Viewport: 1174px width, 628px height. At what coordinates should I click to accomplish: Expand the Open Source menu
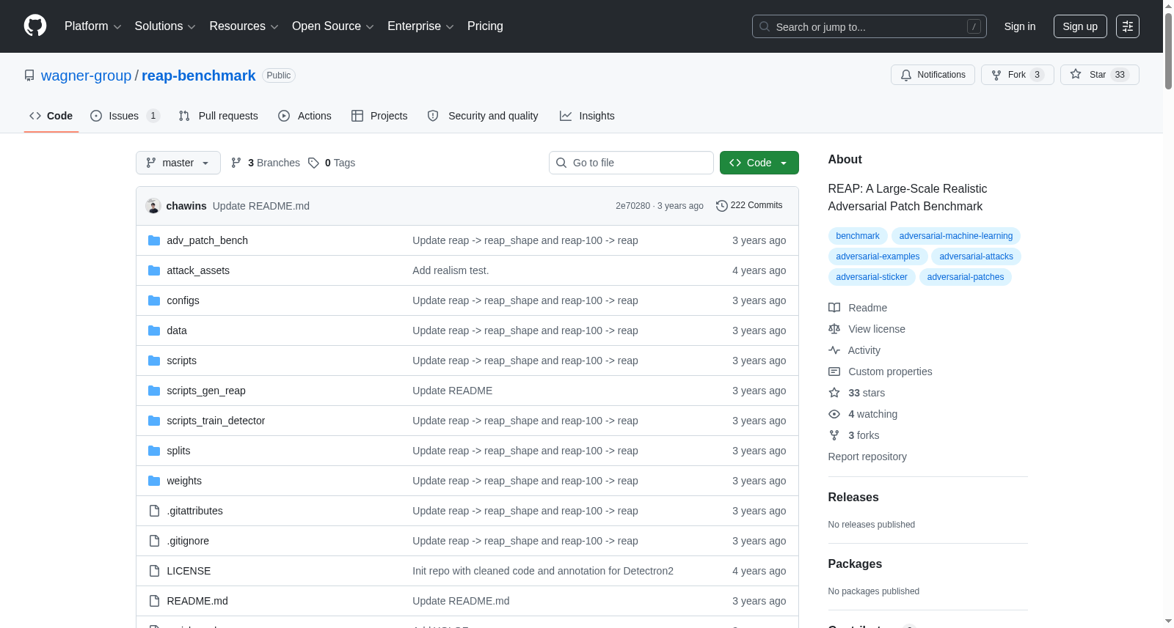333,26
